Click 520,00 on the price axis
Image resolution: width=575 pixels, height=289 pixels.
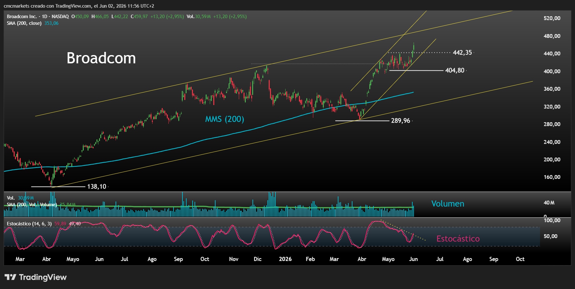click(x=552, y=18)
